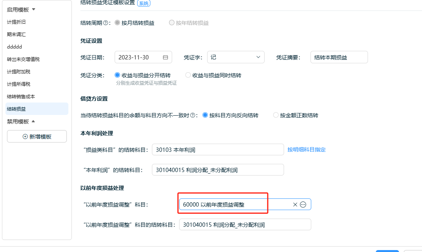This screenshot has height=252, width=422.
Task: Open the 计提所得税 template
Action: (19, 84)
